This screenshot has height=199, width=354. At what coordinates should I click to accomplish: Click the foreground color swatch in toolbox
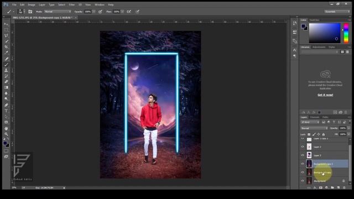[x=5, y=143]
